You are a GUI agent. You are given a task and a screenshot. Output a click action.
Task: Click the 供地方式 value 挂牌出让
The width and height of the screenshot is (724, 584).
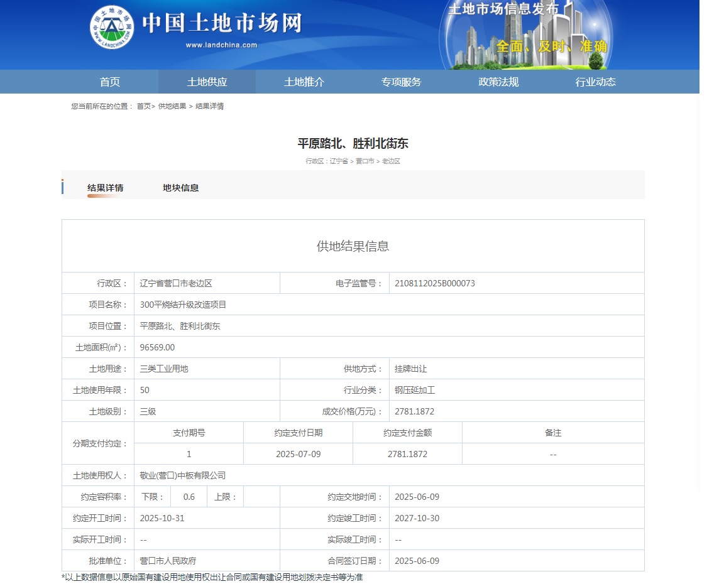[410, 369]
